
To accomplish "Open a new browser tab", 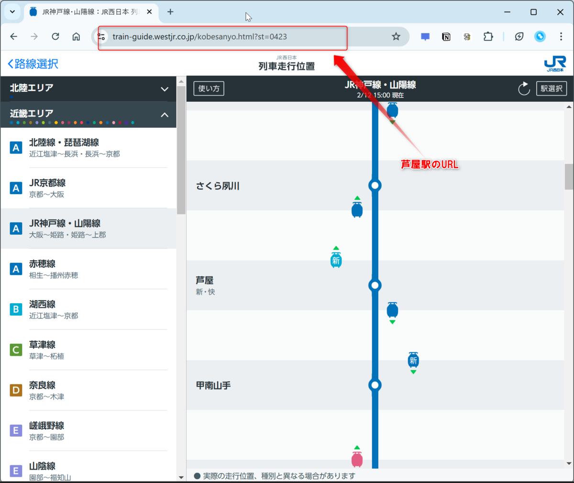I will pos(170,12).
